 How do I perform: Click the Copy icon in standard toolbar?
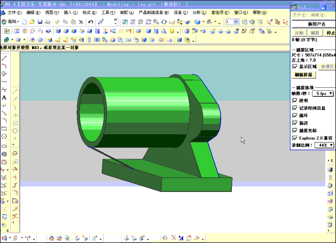tap(65, 21)
